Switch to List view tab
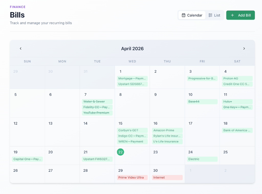This screenshot has height=194, width=262. point(214,15)
